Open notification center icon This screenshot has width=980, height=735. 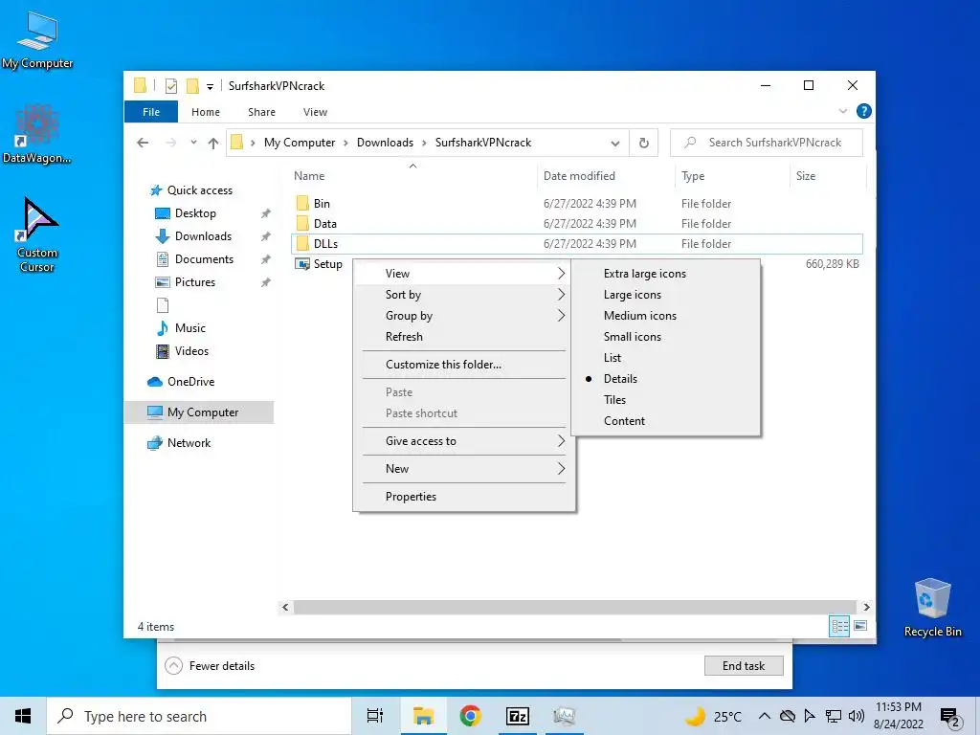[950, 716]
